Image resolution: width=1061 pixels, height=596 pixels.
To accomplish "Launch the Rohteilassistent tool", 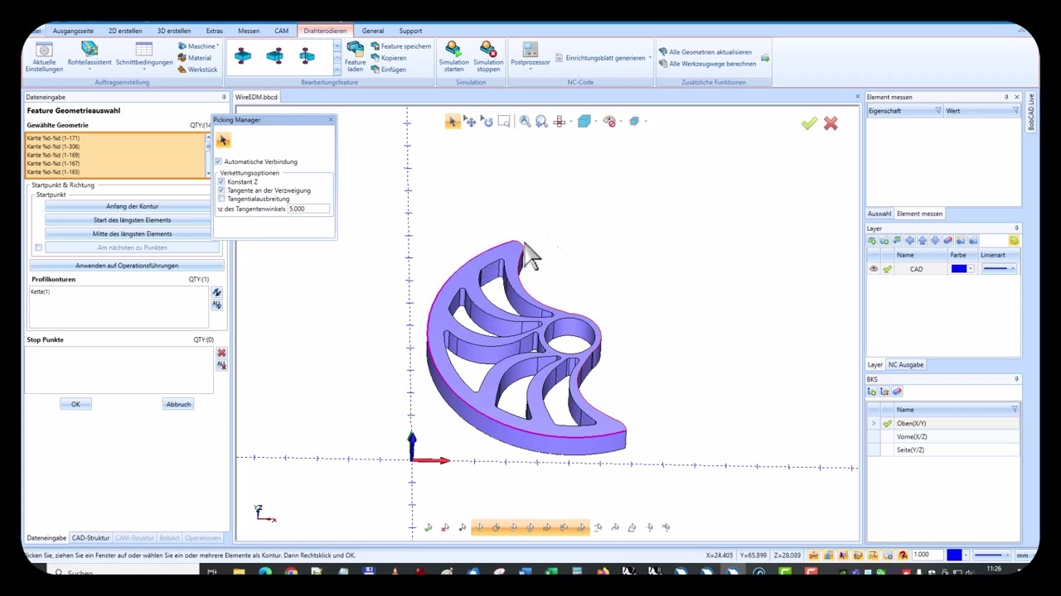I will [x=90, y=55].
